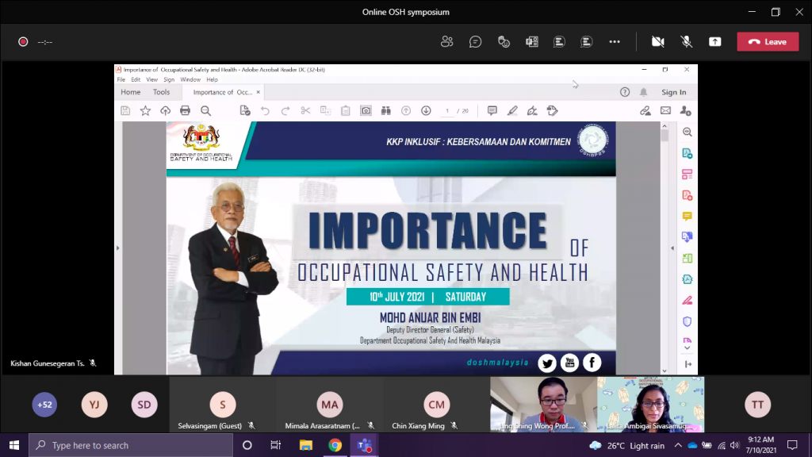Share your screen in Teams meeting
The width and height of the screenshot is (812, 457).
pyautogui.click(x=714, y=42)
